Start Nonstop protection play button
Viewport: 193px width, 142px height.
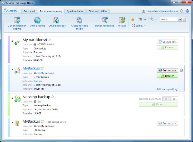[x=166, y=99]
